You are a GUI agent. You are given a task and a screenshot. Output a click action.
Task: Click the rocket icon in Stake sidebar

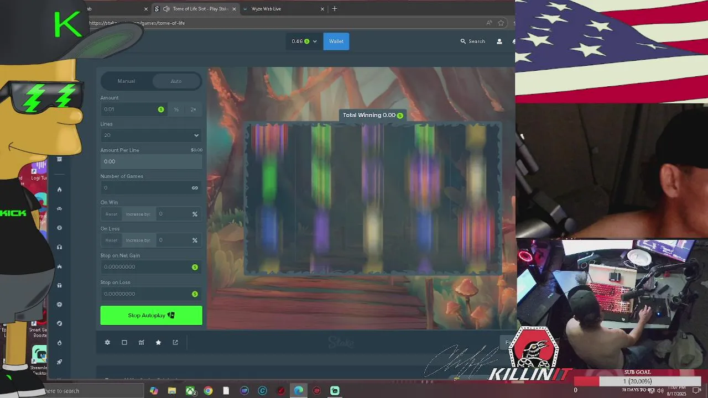(59, 362)
